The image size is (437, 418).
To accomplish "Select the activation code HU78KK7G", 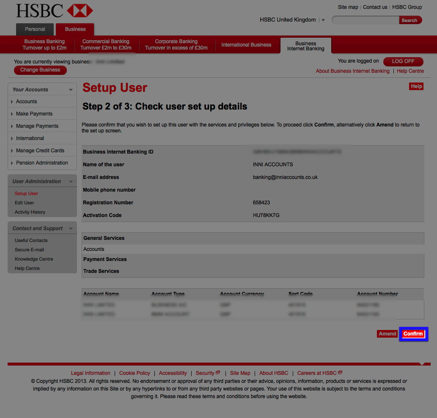I will 266,215.
